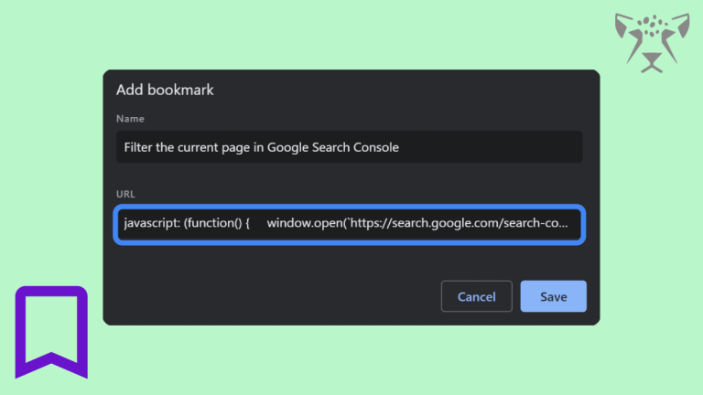
Task: Focus the bookmark Name input field
Action: tap(350, 147)
